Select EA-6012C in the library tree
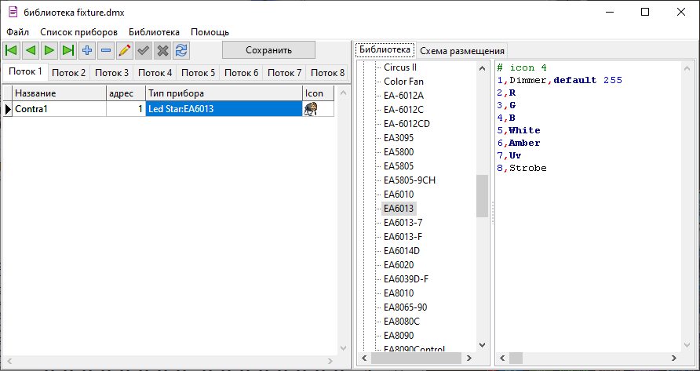The width and height of the screenshot is (700, 371). (403, 110)
